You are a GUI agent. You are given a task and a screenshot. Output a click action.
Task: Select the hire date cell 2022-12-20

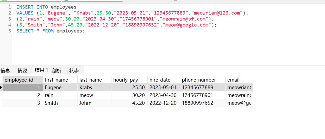tap(163, 103)
